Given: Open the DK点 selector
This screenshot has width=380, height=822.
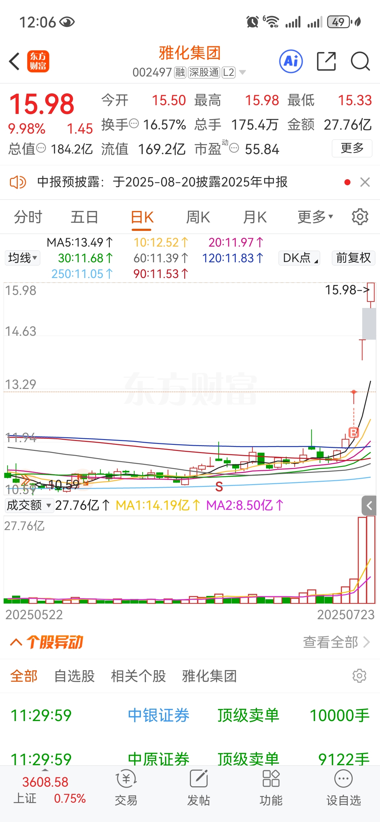Looking at the screenshot, I should [299, 258].
